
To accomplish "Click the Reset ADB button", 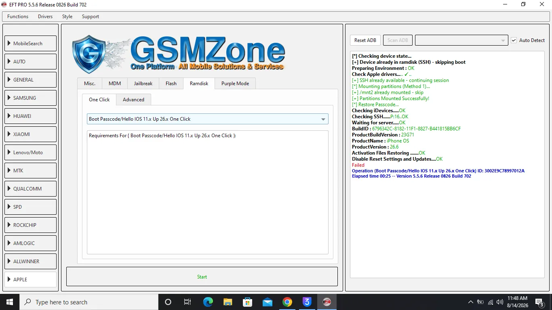I will coord(365,40).
